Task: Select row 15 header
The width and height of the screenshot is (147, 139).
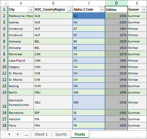Action: tap(4, 102)
